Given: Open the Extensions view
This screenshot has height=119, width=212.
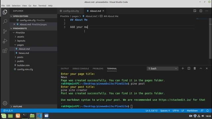Looking at the screenshot, I should (x=5, y=51).
